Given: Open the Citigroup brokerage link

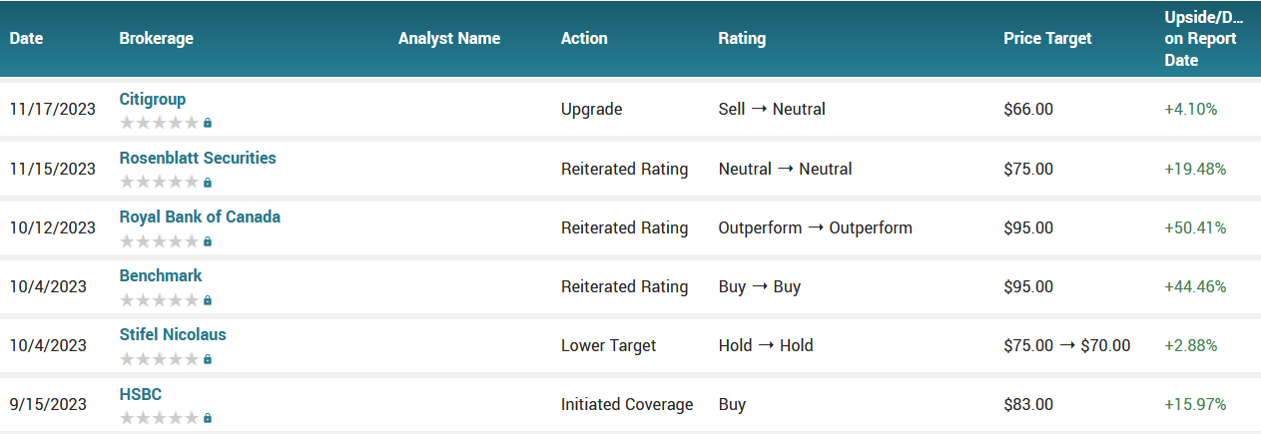Looking at the screenshot, I should click(x=153, y=99).
